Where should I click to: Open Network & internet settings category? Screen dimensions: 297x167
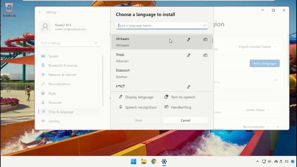pyautogui.click(x=69, y=75)
